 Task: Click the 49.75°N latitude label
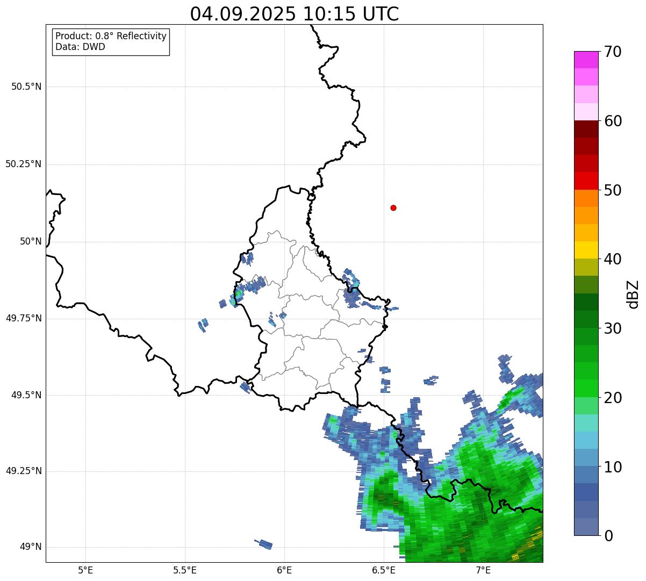(23, 318)
